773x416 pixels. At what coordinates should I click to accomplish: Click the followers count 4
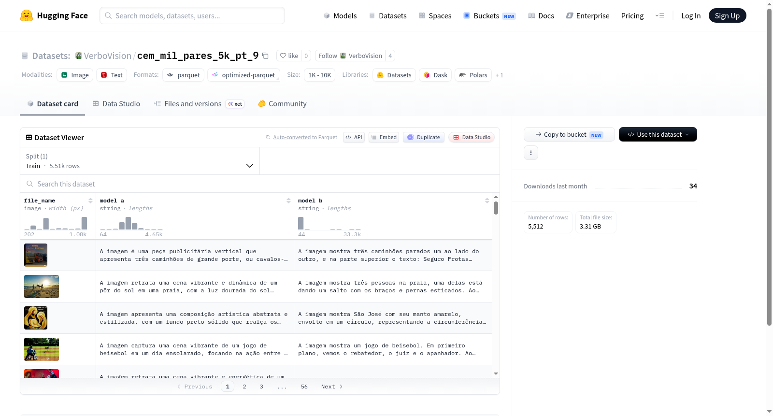tap(390, 56)
